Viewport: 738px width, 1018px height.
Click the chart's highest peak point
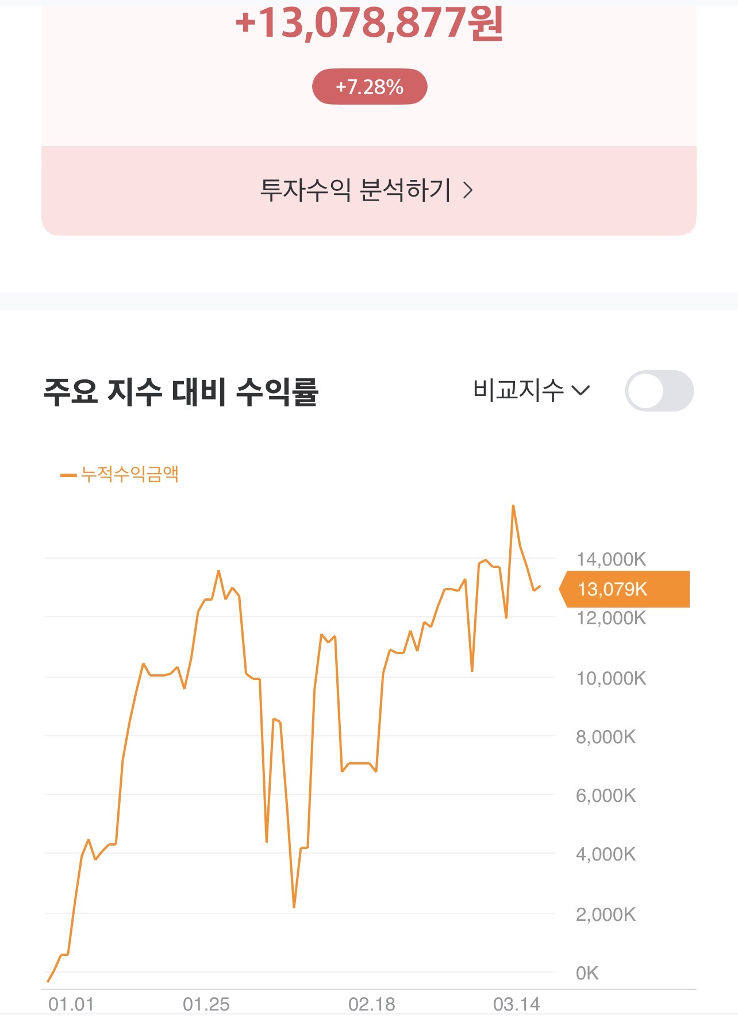click(513, 506)
